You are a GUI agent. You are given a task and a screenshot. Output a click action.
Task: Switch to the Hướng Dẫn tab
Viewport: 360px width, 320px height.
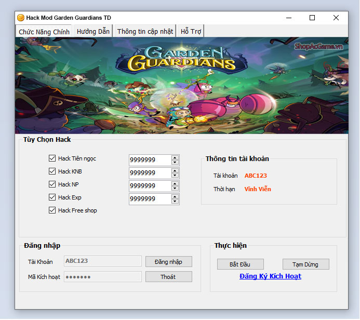click(x=93, y=31)
